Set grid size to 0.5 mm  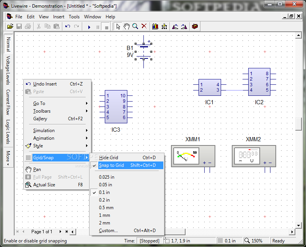[x=127, y=208]
